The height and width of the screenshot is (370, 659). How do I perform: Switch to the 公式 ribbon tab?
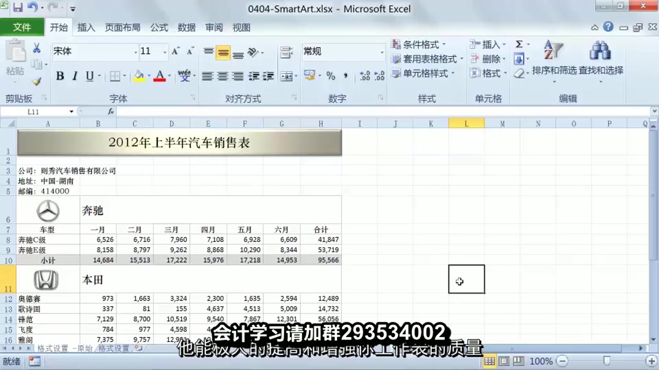(x=159, y=28)
